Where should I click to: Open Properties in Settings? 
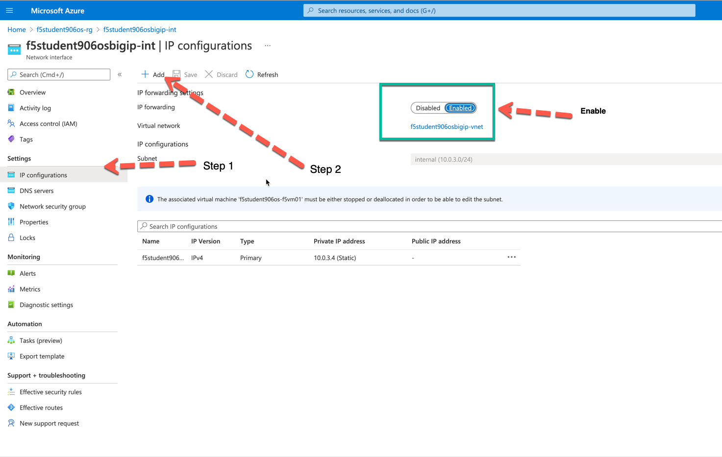click(34, 222)
